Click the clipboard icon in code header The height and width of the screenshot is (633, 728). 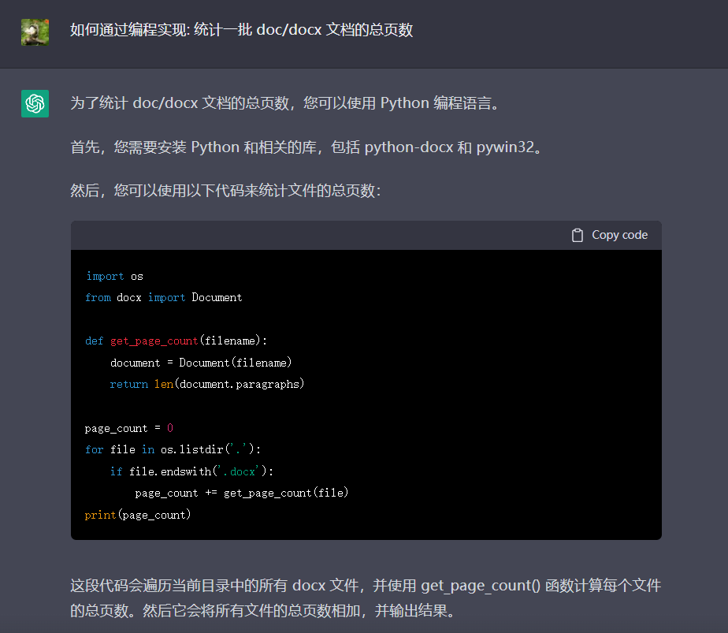click(x=578, y=235)
